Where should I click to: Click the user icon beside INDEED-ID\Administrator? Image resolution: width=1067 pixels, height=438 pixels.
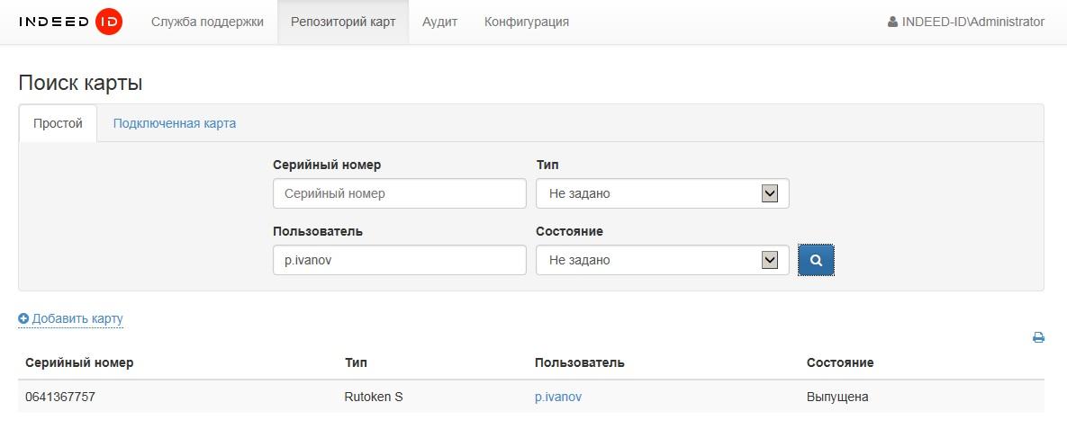892,22
